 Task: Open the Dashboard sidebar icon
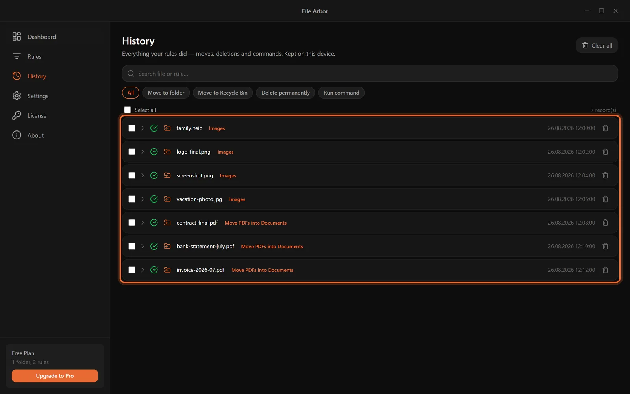click(x=17, y=37)
